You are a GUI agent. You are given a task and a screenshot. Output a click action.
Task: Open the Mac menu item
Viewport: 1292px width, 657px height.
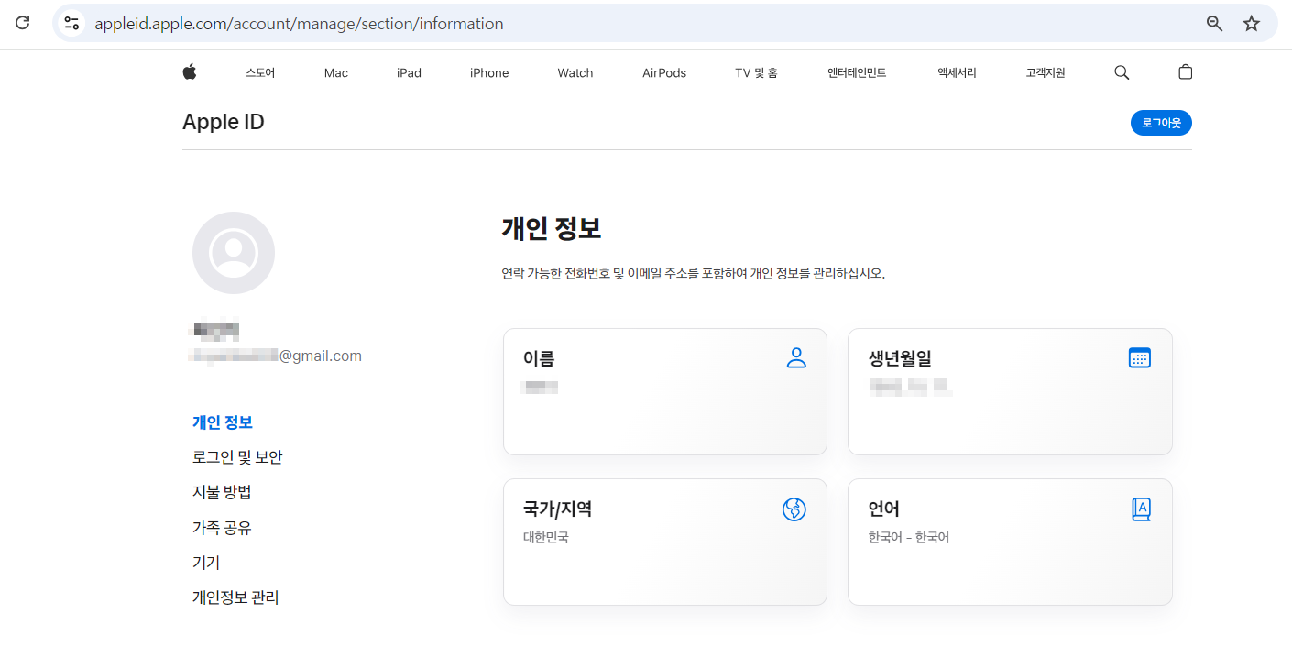coord(336,72)
